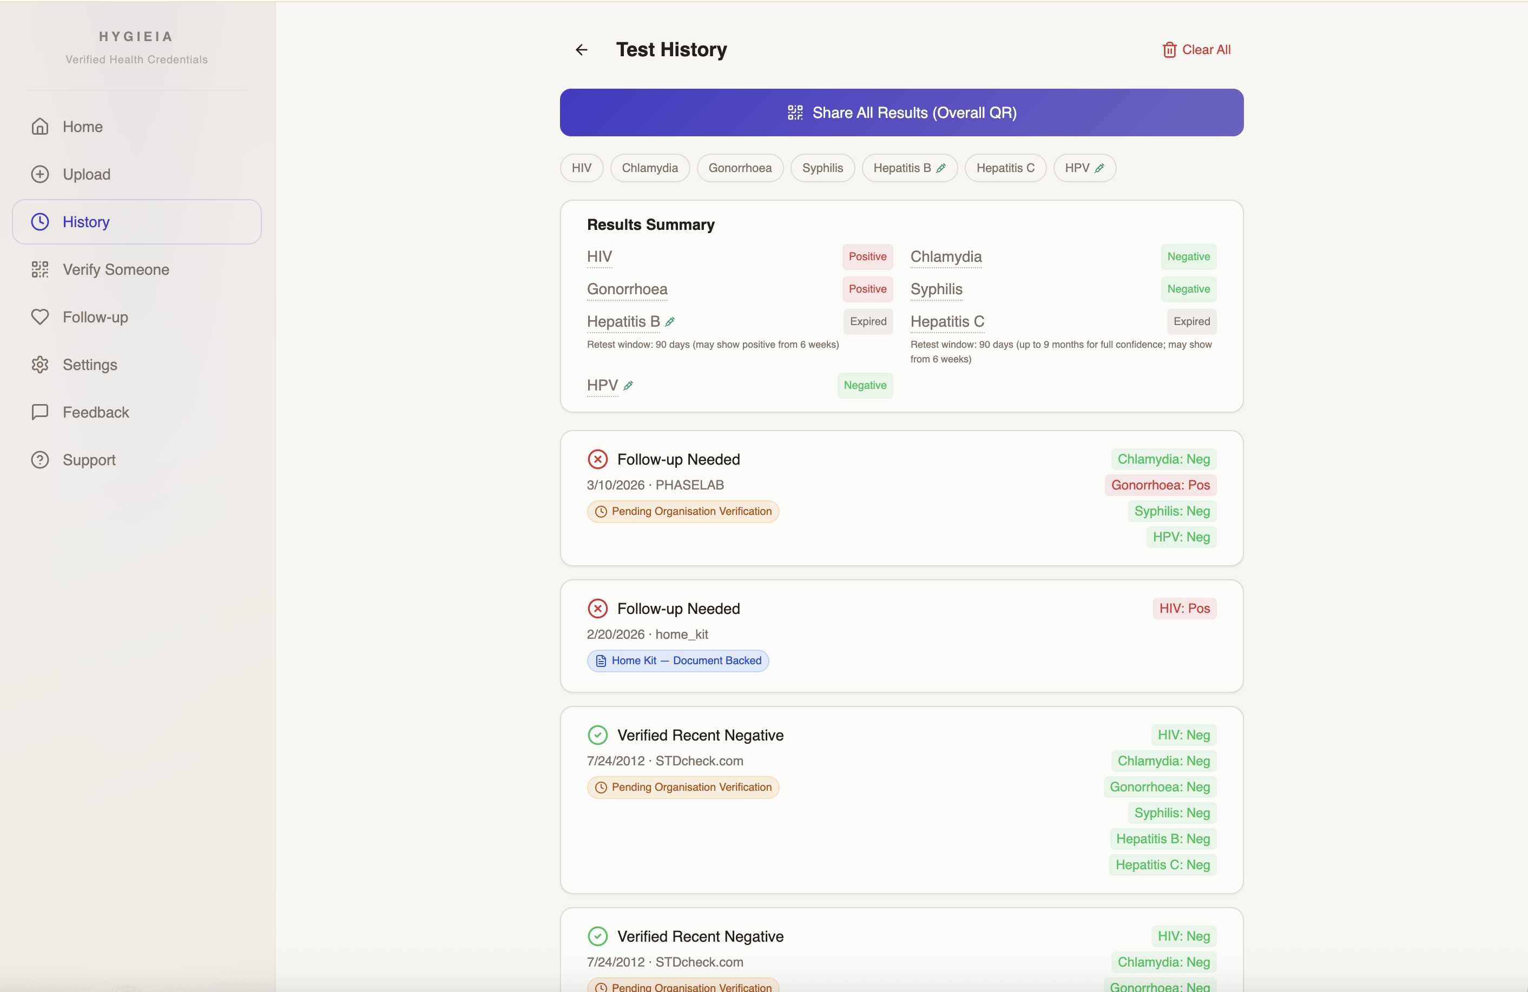Click the Home house icon in sidebar
Image resolution: width=1528 pixels, height=992 pixels.
(x=40, y=127)
